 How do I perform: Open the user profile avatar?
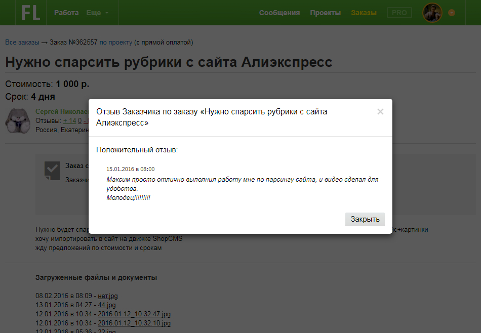pyautogui.click(x=432, y=13)
